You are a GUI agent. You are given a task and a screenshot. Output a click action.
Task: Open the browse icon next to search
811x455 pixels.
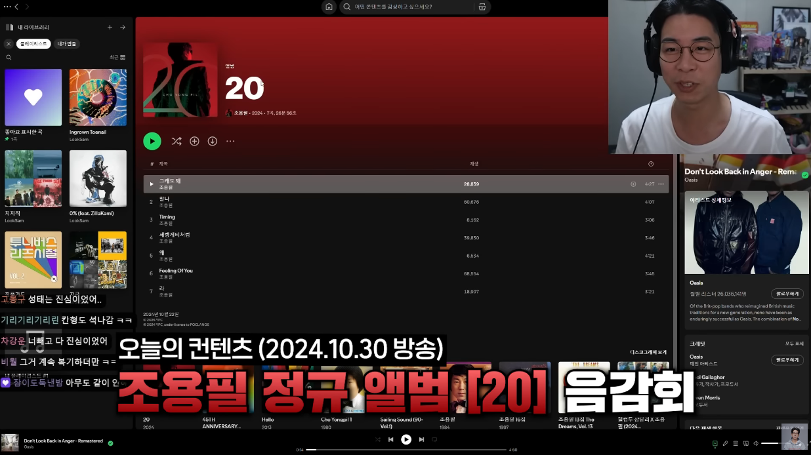point(482,7)
